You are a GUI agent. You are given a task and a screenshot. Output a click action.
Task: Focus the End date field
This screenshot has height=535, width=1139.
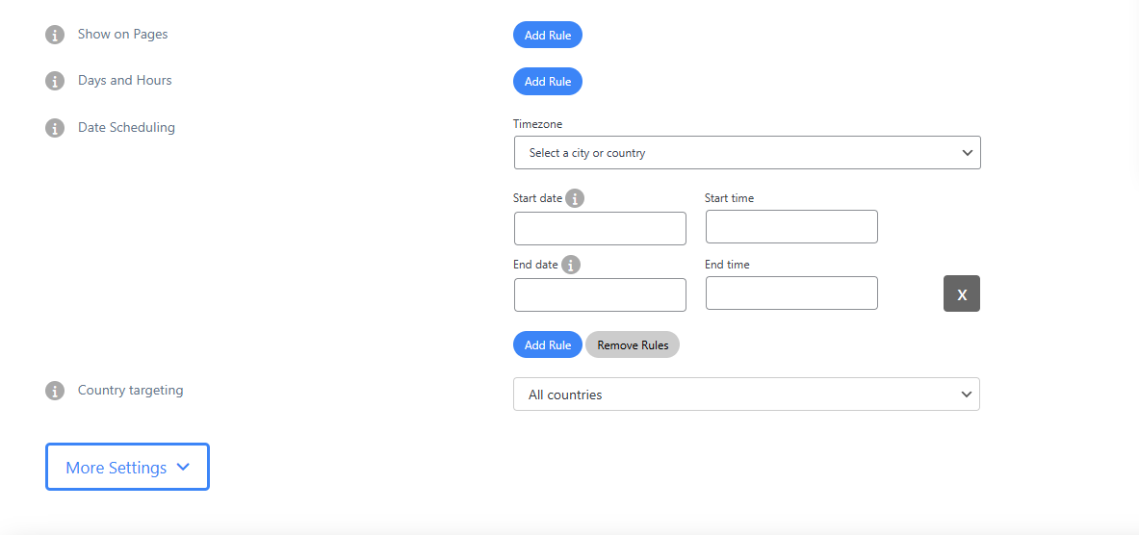600,295
